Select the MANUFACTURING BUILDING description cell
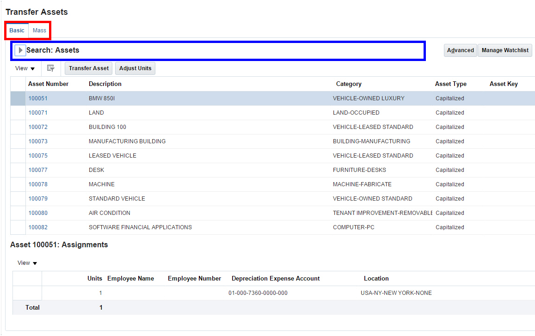 pos(127,141)
